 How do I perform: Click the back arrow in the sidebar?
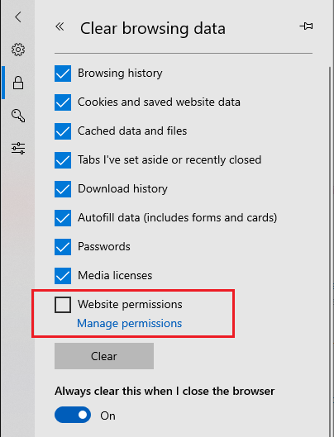(18, 17)
